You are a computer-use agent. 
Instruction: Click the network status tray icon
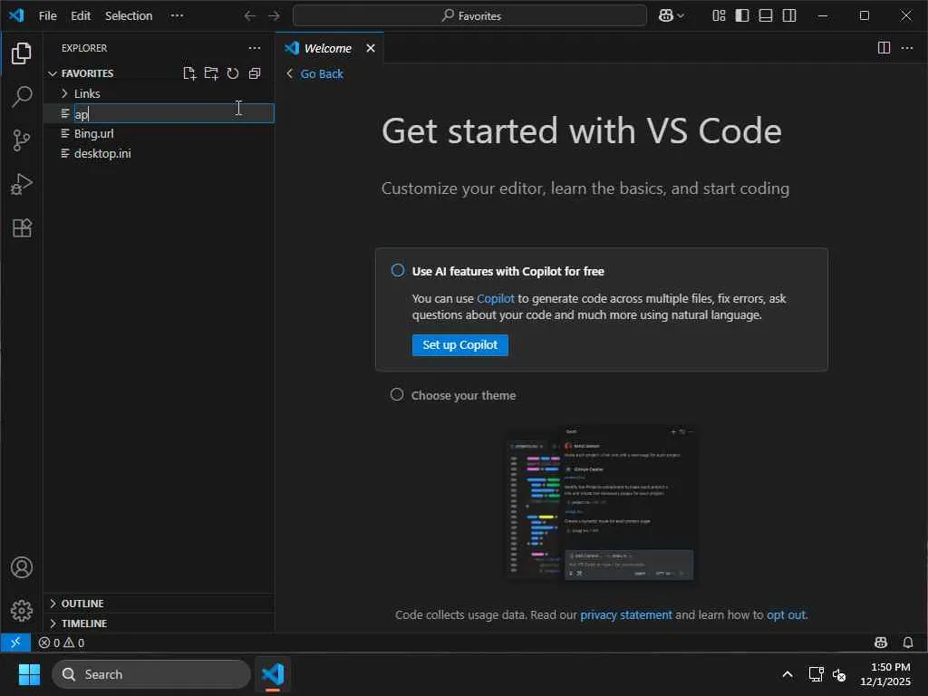(x=817, y=674)
